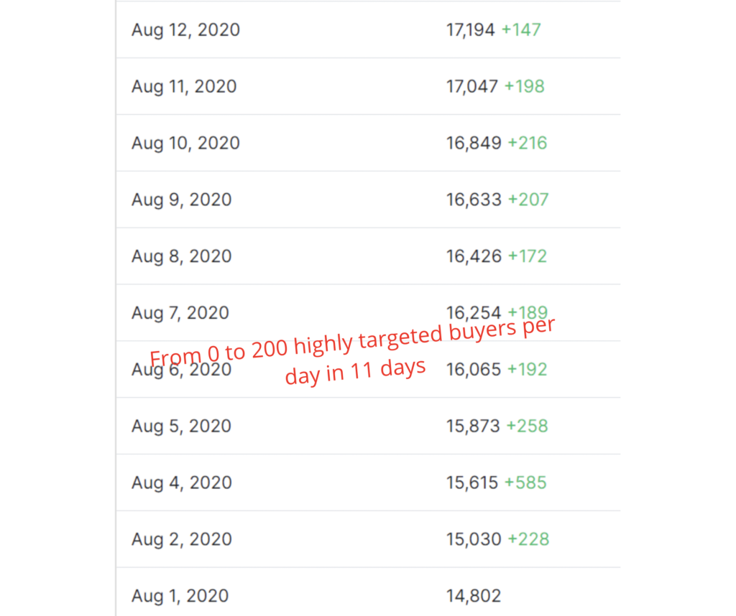Select the 17,194 total value
This screenshot has width=736, height=616.
(470, 30)
